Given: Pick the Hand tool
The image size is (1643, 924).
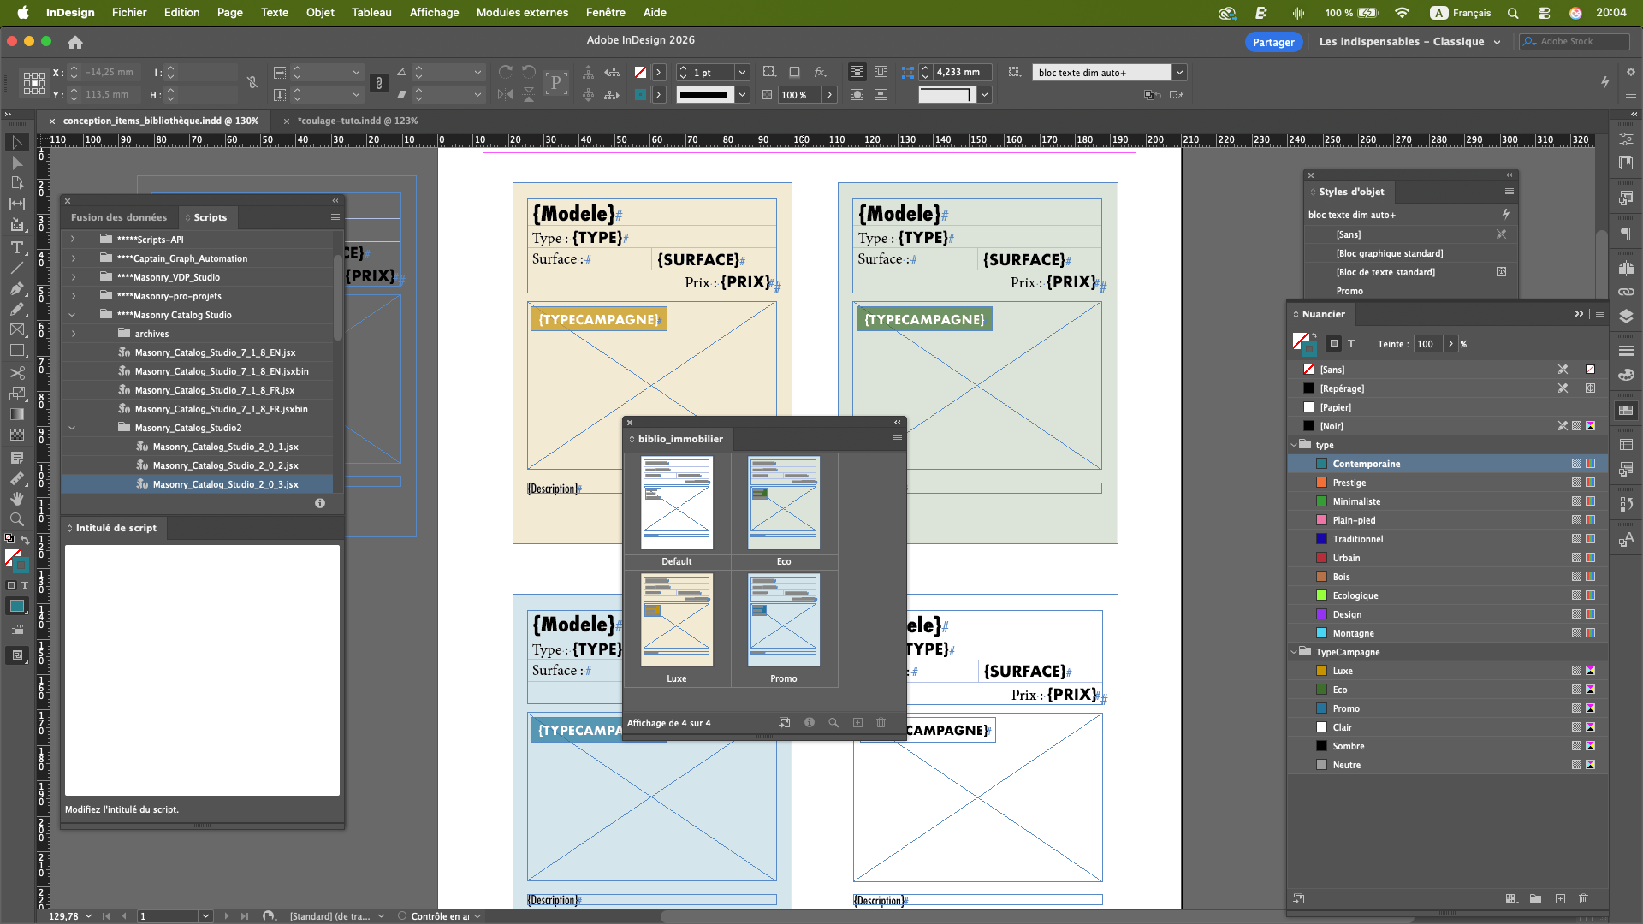Looking at the screenshot, I should 16,498.
